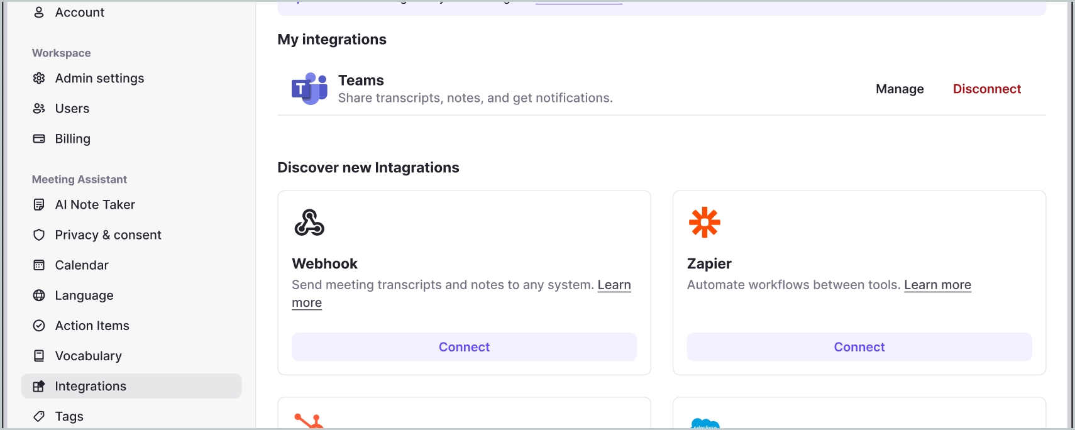Screen dimensions: 1075x430
Task: Click the Billing card icon
Action: point(39,138)
